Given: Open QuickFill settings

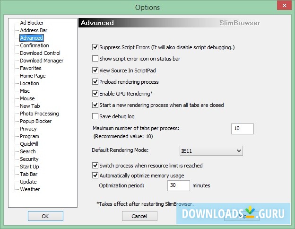Looking at the screenshot, I should (x=29, y=144).
